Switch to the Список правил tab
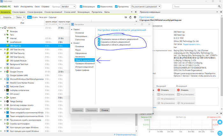The image size is (223, 136). click(19, 12)
